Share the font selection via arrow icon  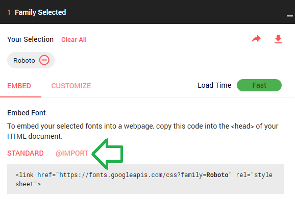256,39
